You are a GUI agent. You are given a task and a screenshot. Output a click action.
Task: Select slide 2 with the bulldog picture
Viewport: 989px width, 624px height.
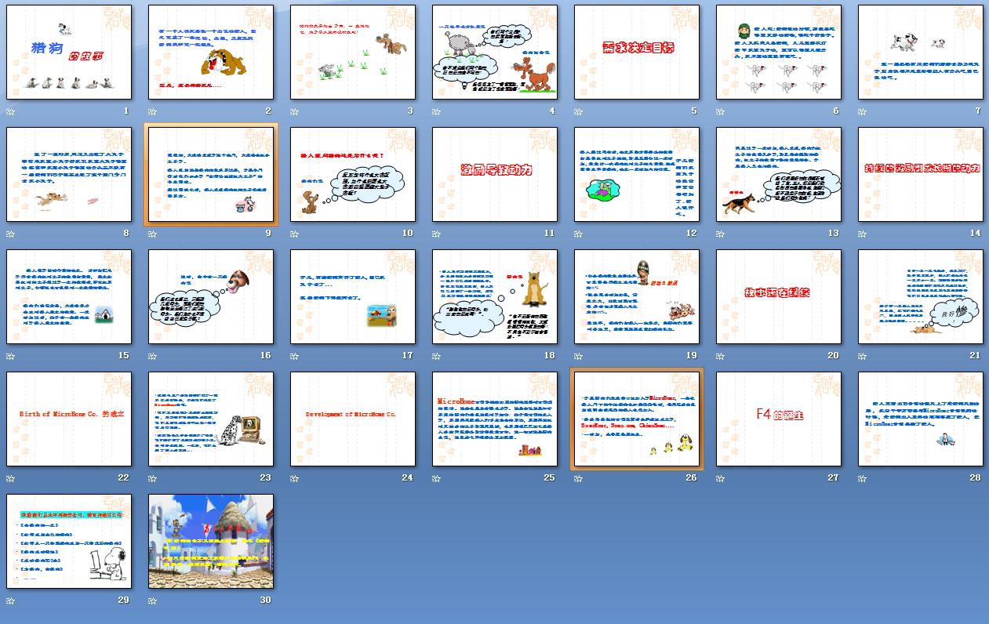(x=211, y=52)
